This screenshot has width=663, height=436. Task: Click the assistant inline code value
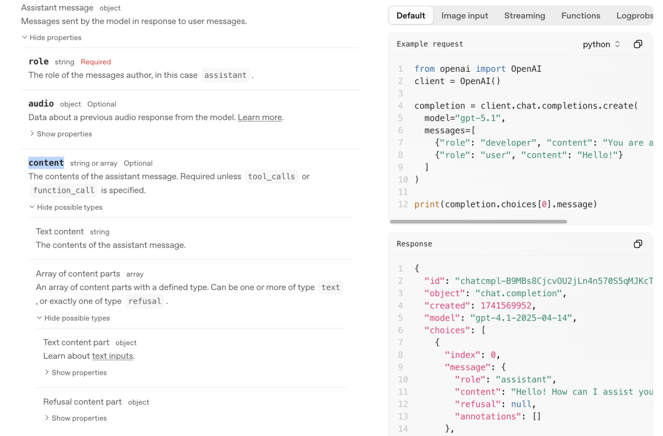tap(225, 75)
